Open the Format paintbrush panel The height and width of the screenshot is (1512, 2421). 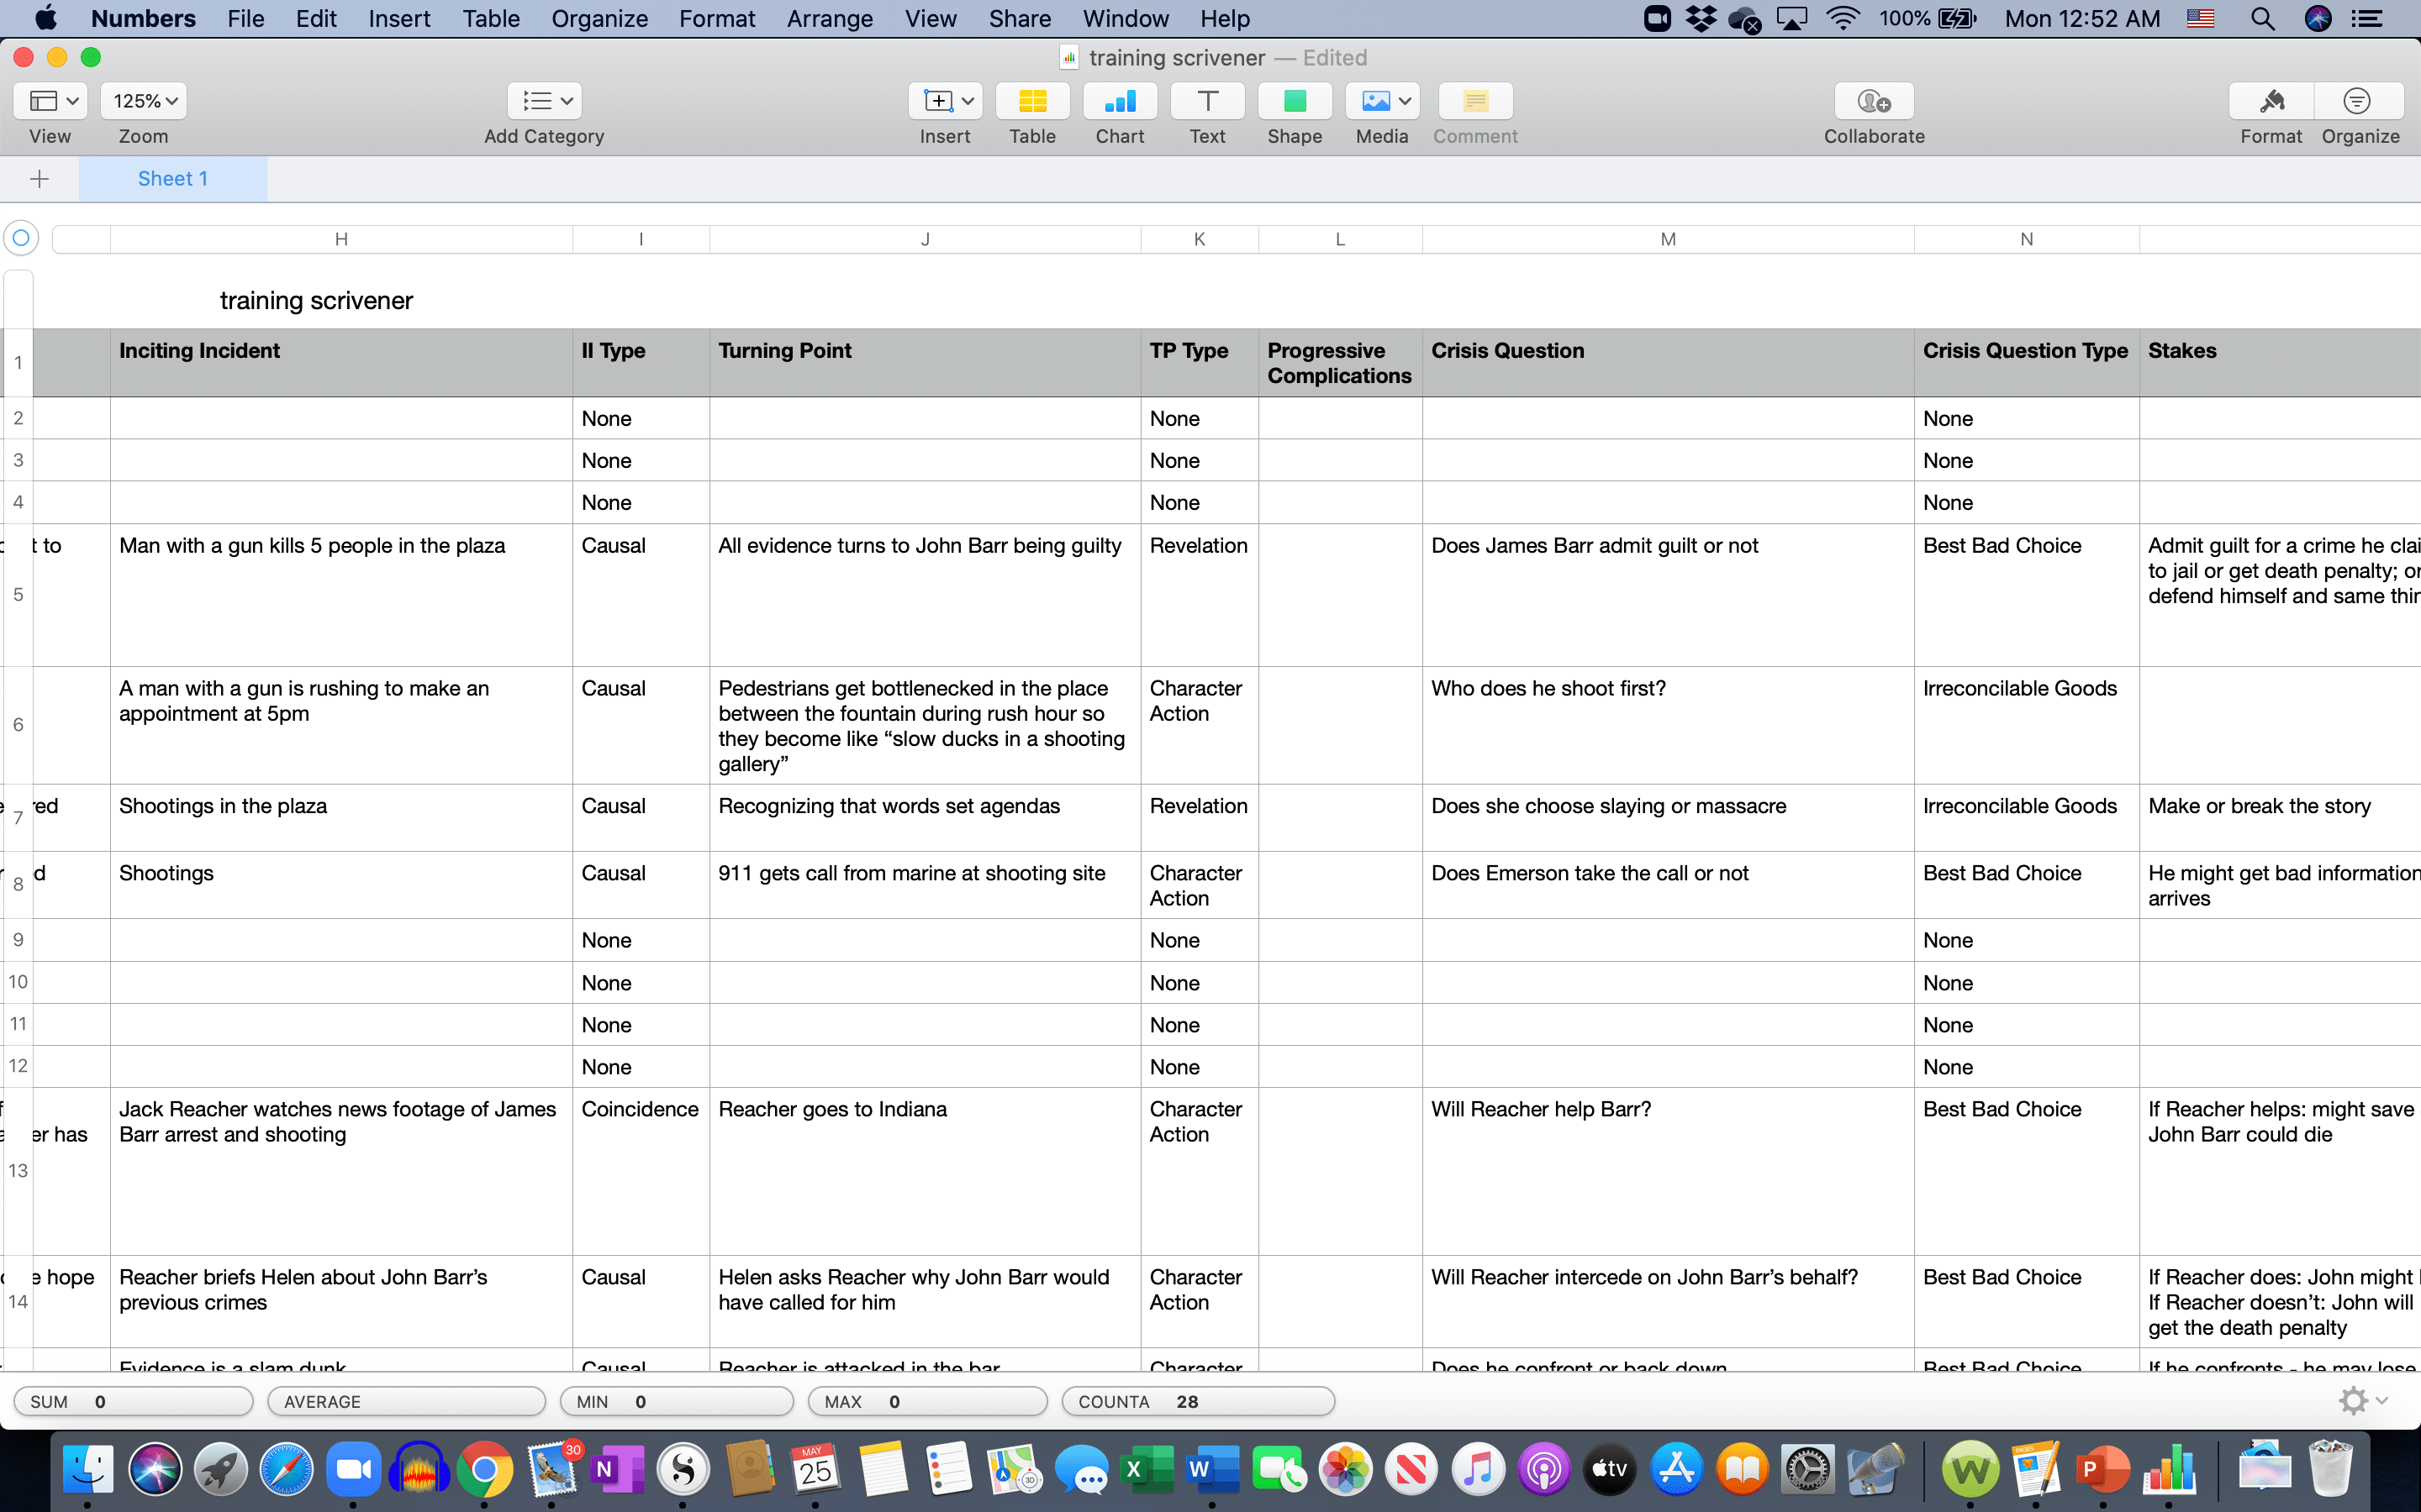pos(2270,101)
